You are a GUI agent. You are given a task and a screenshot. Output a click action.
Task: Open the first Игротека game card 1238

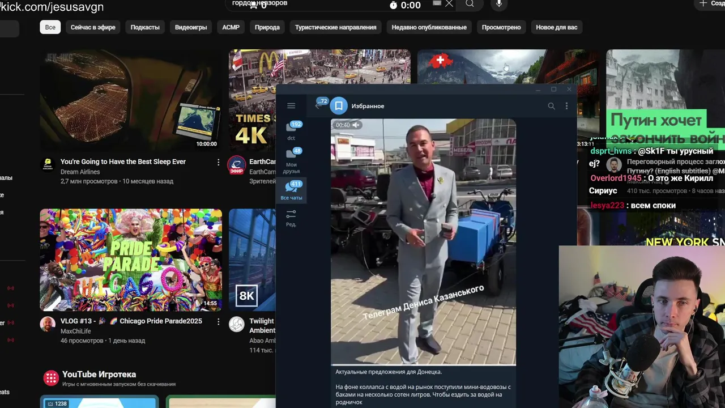tap(99, 402)
